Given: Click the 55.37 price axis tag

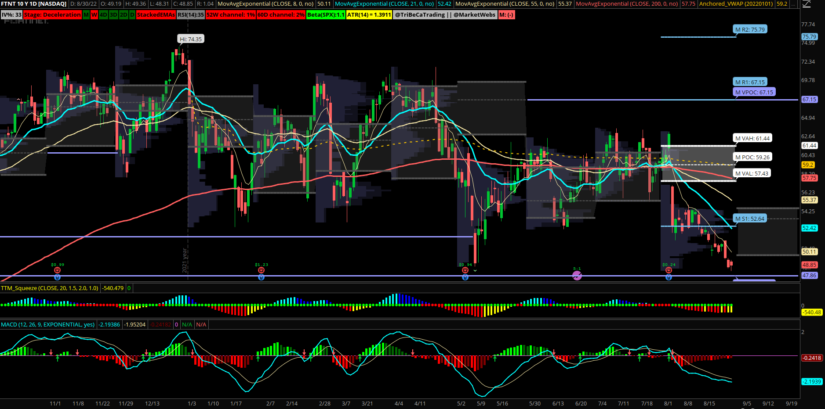Looking at the screenshot, I should coord(809,200).
